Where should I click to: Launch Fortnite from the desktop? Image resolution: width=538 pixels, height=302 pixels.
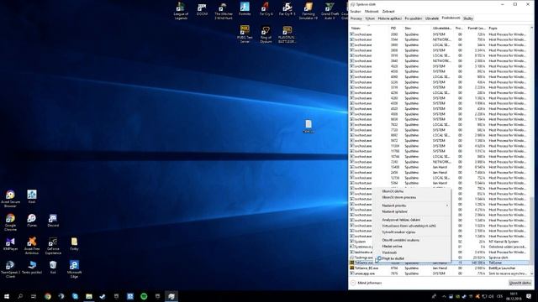pos(245,9)
